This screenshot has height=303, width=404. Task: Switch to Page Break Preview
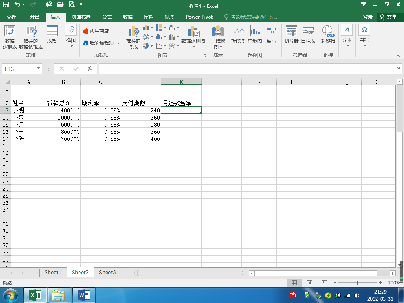click(324, 282)
